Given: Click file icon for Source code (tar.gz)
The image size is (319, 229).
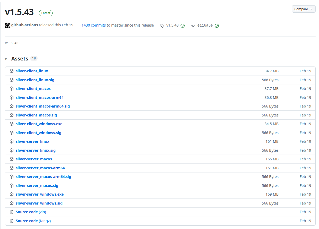Looking at the screenshot, I should [x=12, y=221].
